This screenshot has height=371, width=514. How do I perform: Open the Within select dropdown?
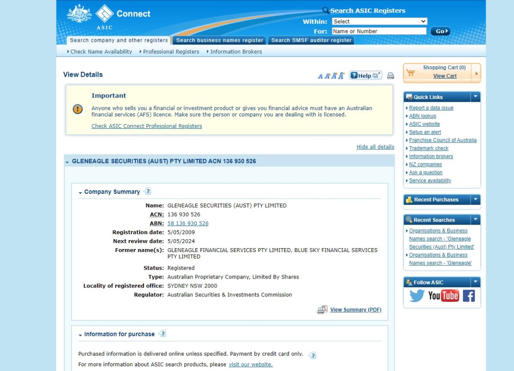379,21
